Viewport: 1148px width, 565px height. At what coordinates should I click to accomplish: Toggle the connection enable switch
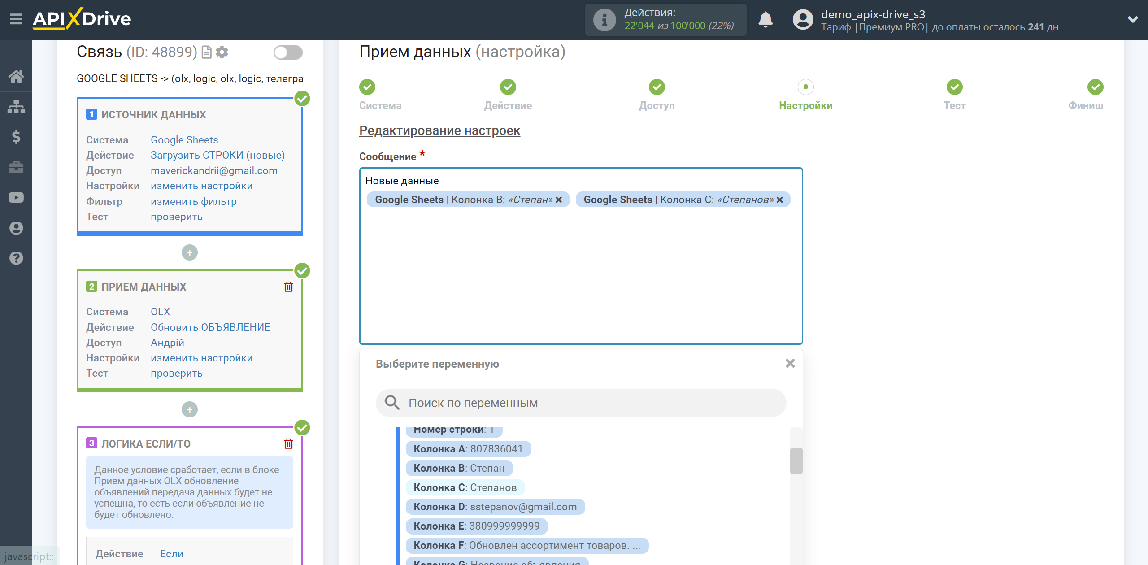click(288, 52)
